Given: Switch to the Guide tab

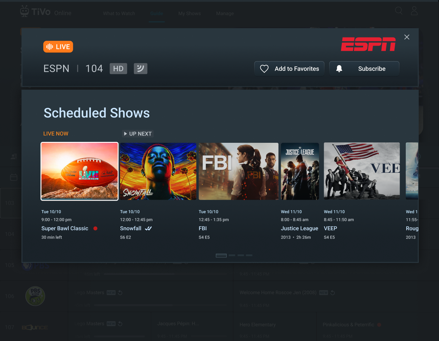Looking at the screenshot, I should coord(157,13).
